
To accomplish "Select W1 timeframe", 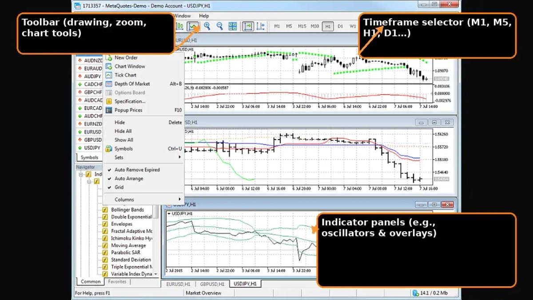I will [x=353, y=26].
